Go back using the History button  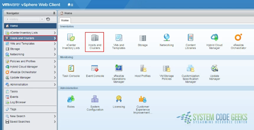(x=22, y=19)
